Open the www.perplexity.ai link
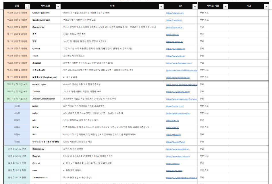 [178, 78]
